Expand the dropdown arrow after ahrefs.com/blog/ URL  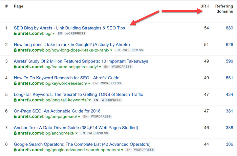(53, 34)
